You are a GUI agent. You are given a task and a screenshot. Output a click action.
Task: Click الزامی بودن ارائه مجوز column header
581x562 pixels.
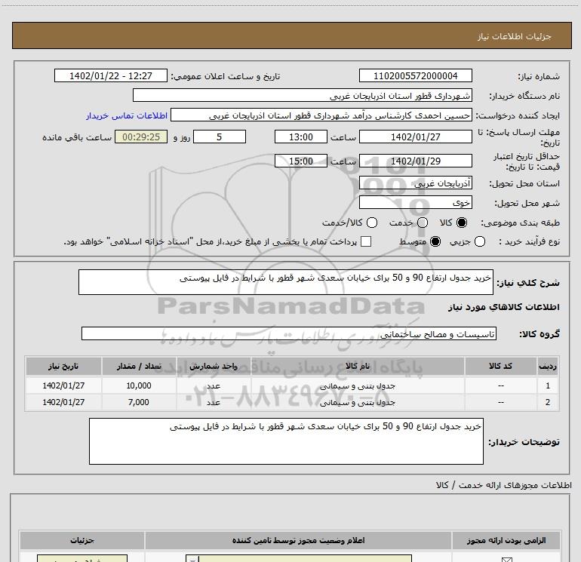coord(506,541)
